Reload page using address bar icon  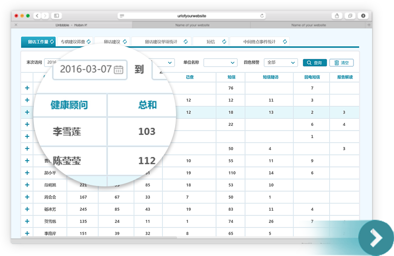(x=262, y=16)
